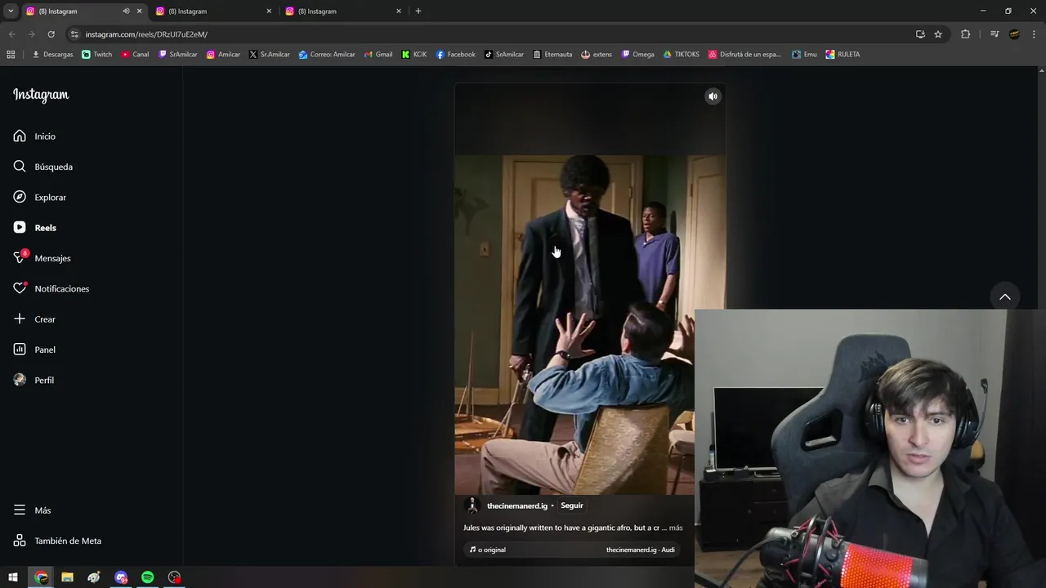This screenshot has height=588, width=1046.
Task: Click the address bar URL
Action: tap(146, 34)
